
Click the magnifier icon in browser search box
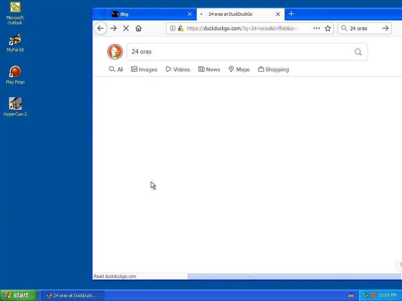344,28
